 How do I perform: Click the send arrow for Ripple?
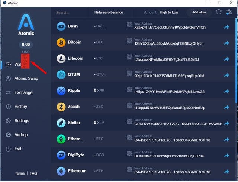pos(226,91)
